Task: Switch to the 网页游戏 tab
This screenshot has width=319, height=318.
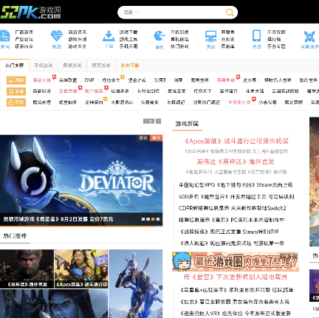Action: [x=101, y=66]
